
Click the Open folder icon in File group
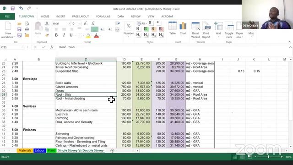[x=19, y=23]
